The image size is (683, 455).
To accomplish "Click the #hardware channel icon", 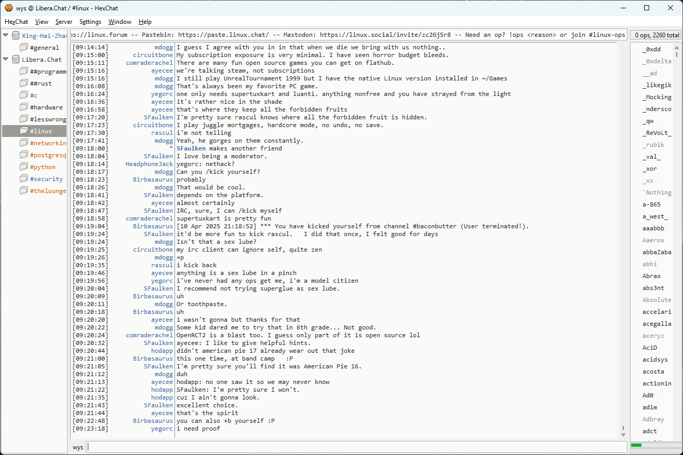I will pos(24,107).
